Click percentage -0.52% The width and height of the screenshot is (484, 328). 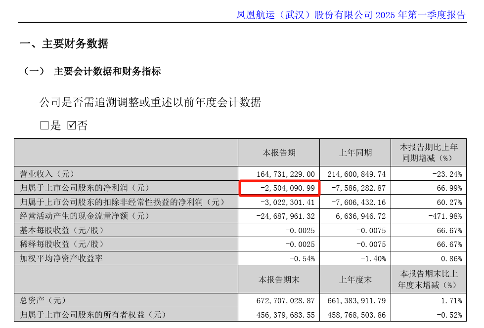click(449, 315)
